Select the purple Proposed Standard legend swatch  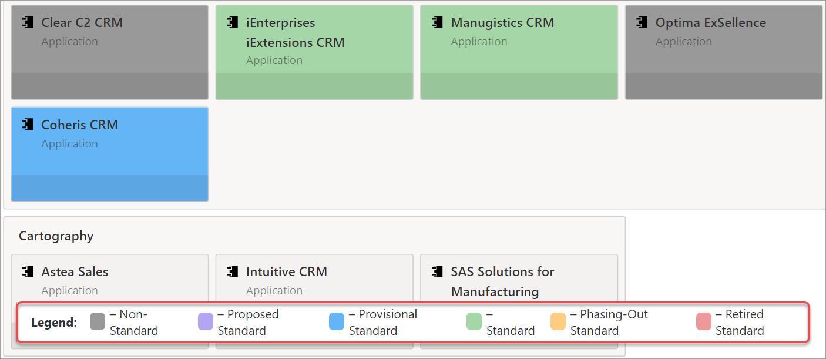[206, 322]
